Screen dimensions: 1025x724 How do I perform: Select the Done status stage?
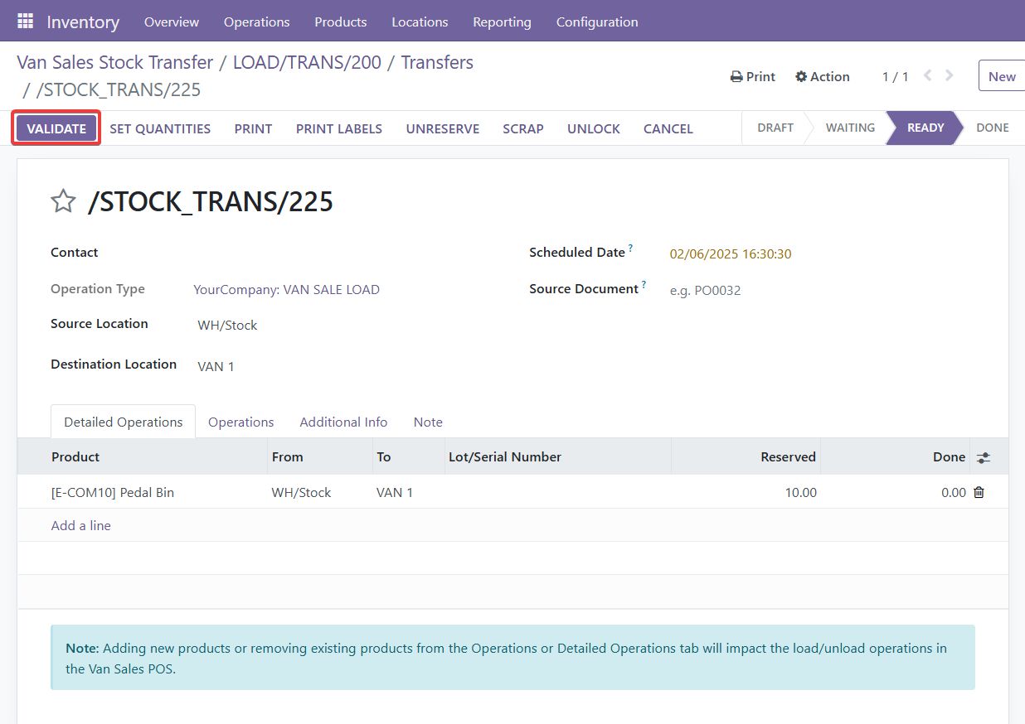click(x=992, y=128)
